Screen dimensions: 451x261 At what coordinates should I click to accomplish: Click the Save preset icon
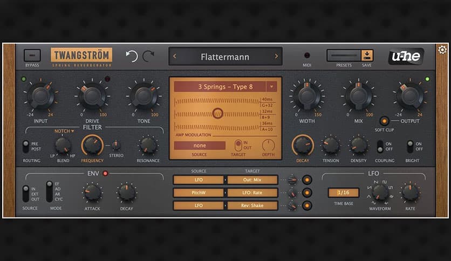click(367, 56)
